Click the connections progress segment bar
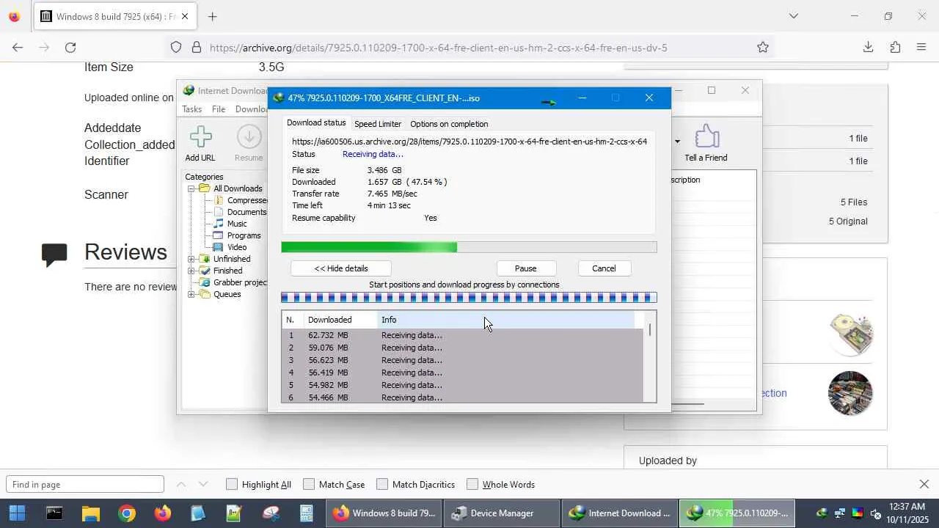This screenshot has height=528, width=939. [x=469, y=298]
